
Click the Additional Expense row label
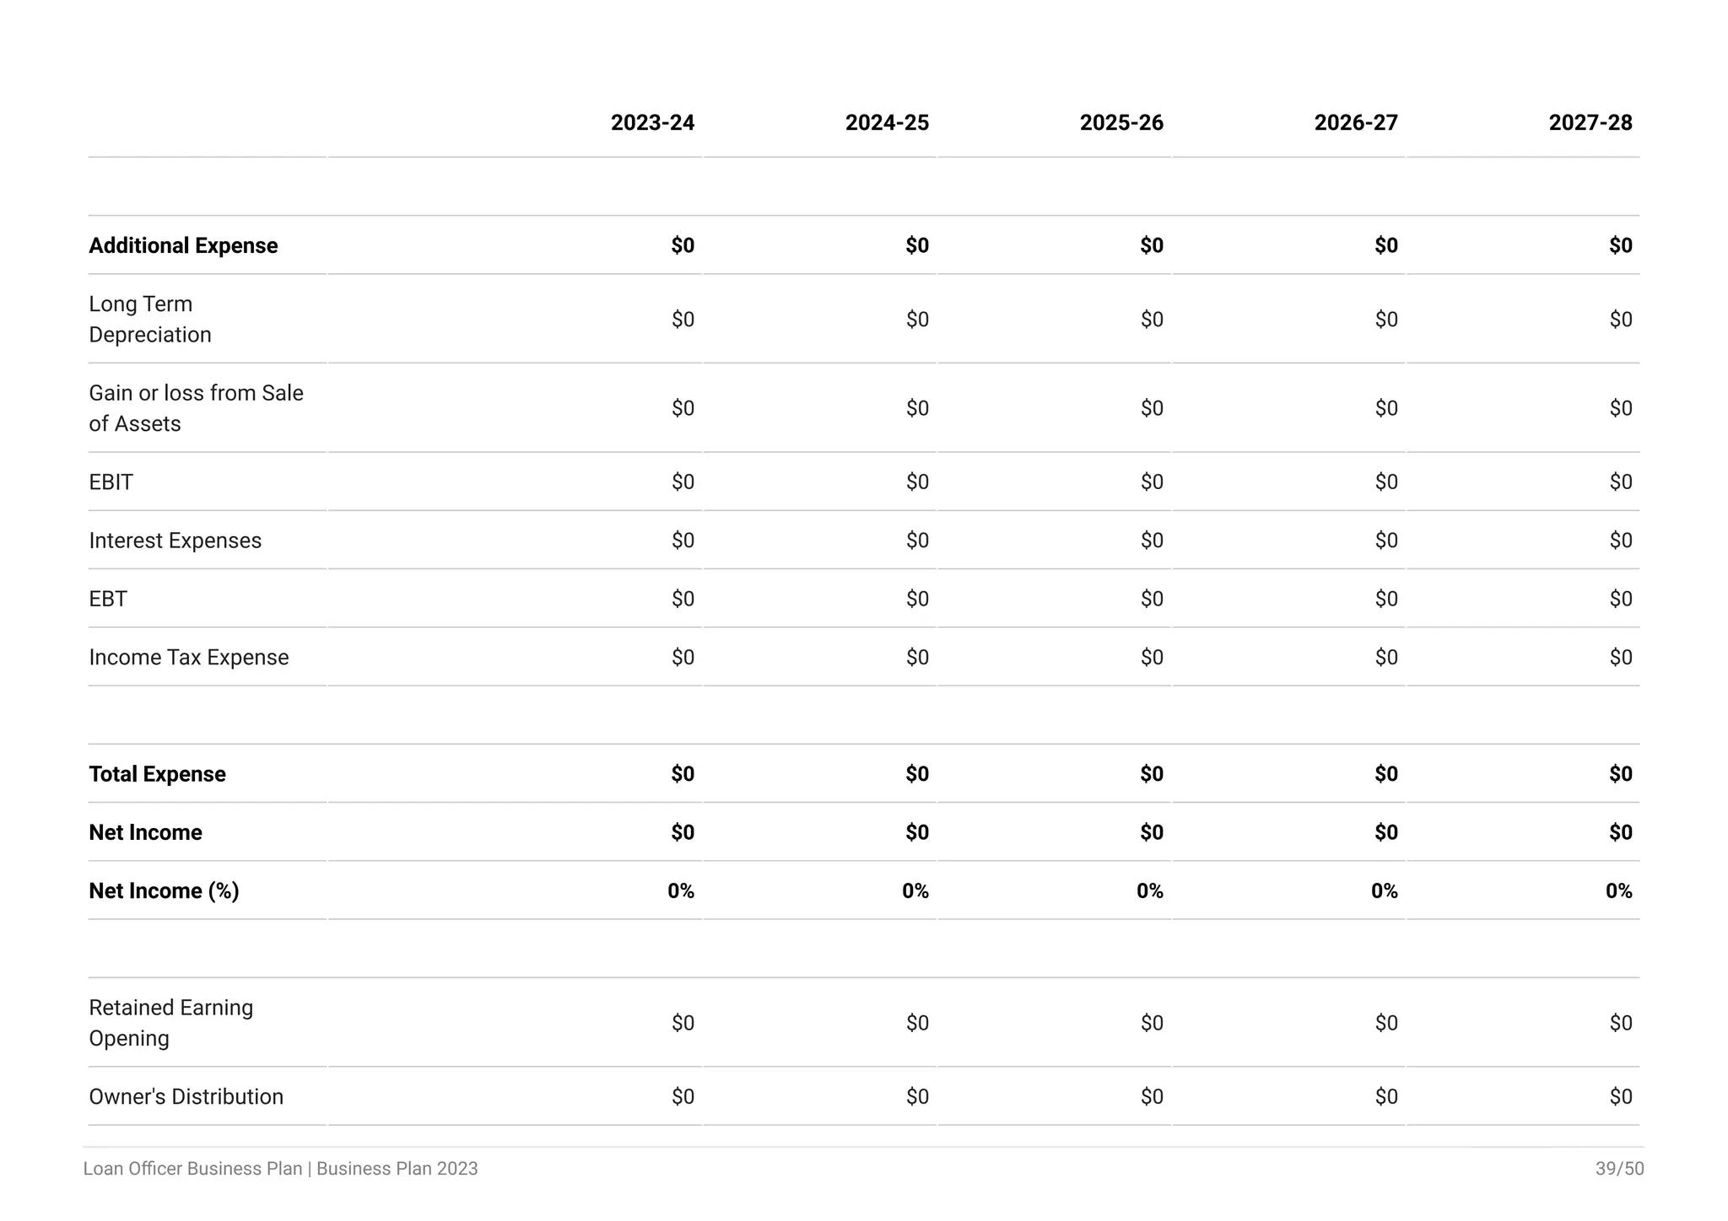pyautogui.click(x=183, y=245)
